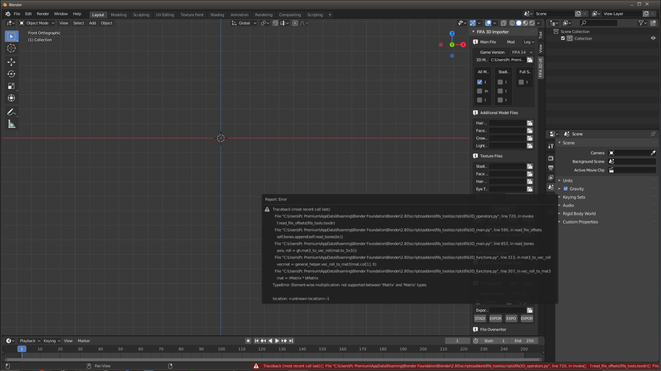Uncheck first All Models checkbox
The image size is (661, 371).
(480, 82)
